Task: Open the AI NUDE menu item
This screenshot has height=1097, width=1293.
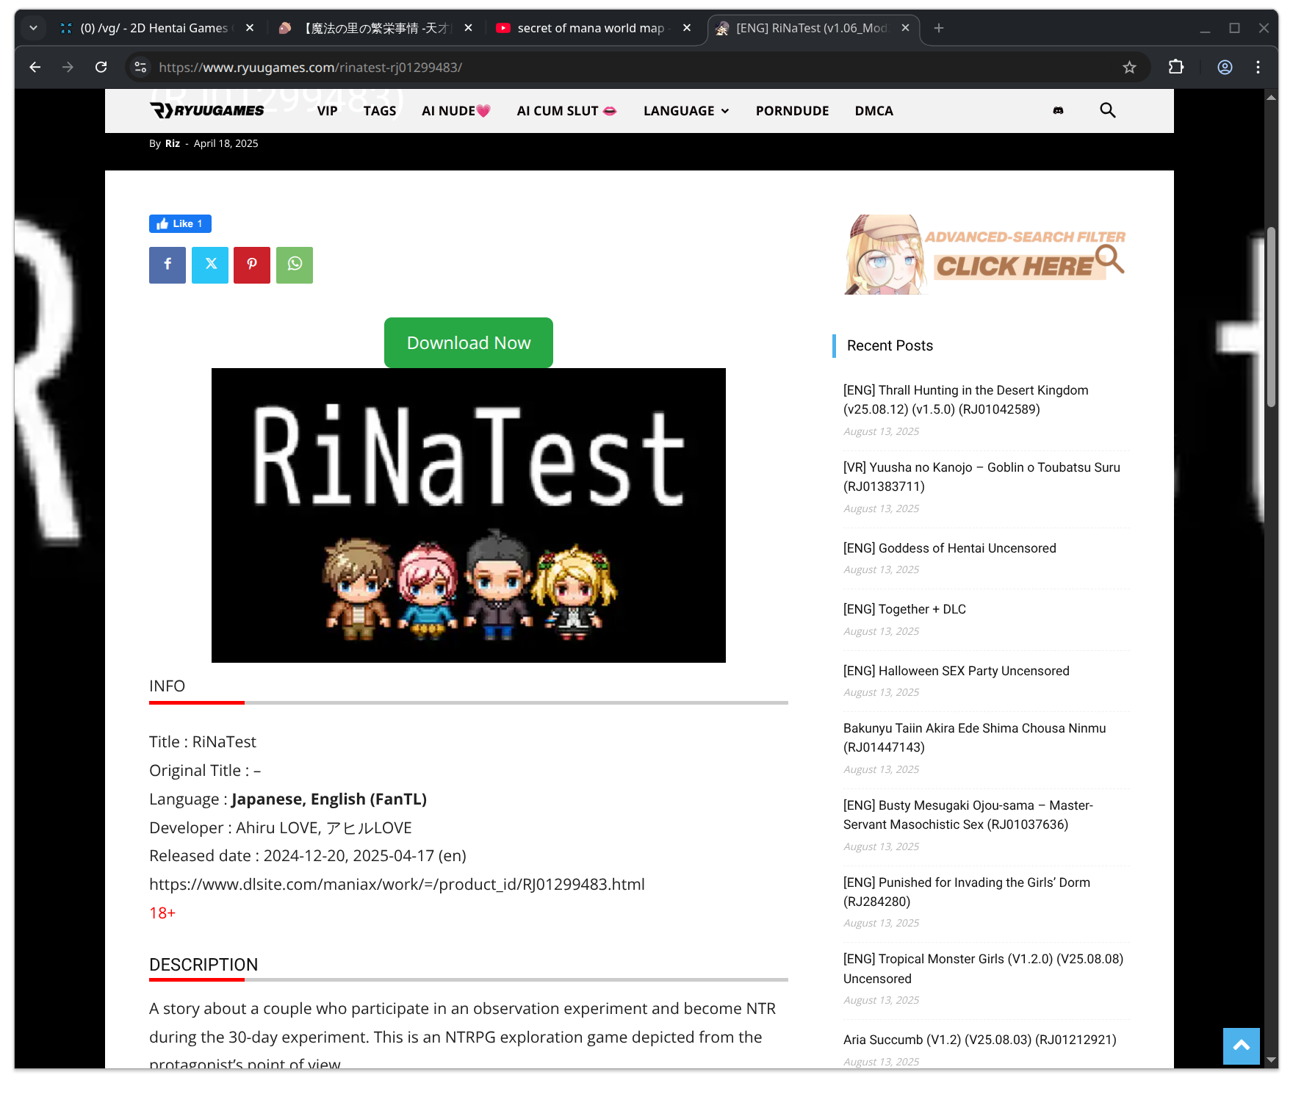Action: (456, 111)
